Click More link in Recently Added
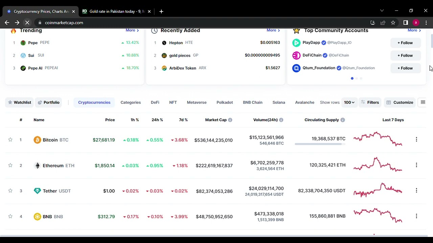The width and height of the screenshot is (433, 243). (x=273, y=30)
